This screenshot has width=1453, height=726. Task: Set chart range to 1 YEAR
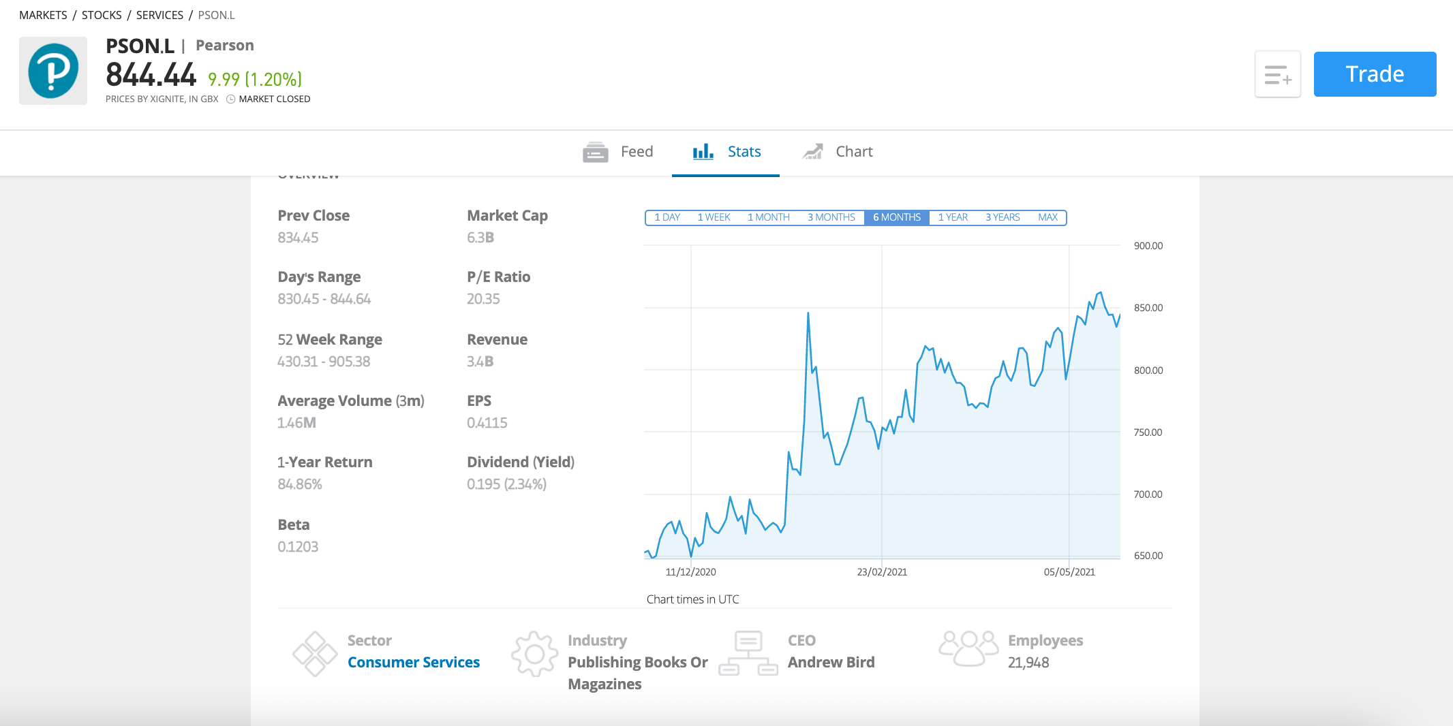pyautogui.click(x=953, y=217)
